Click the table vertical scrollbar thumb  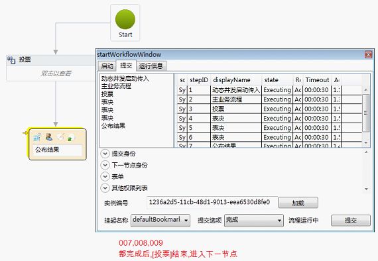(x=366, y=113)
